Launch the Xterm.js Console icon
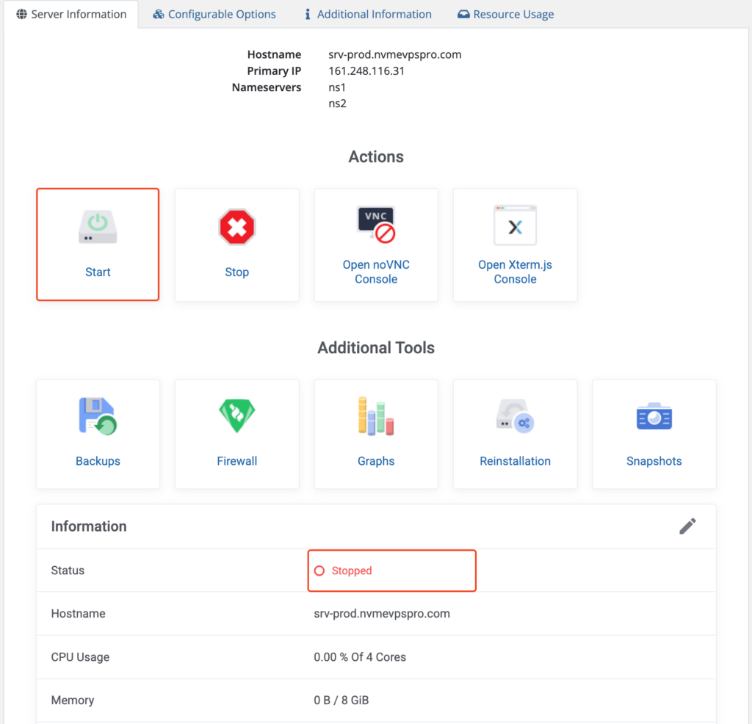 point(515,225)
